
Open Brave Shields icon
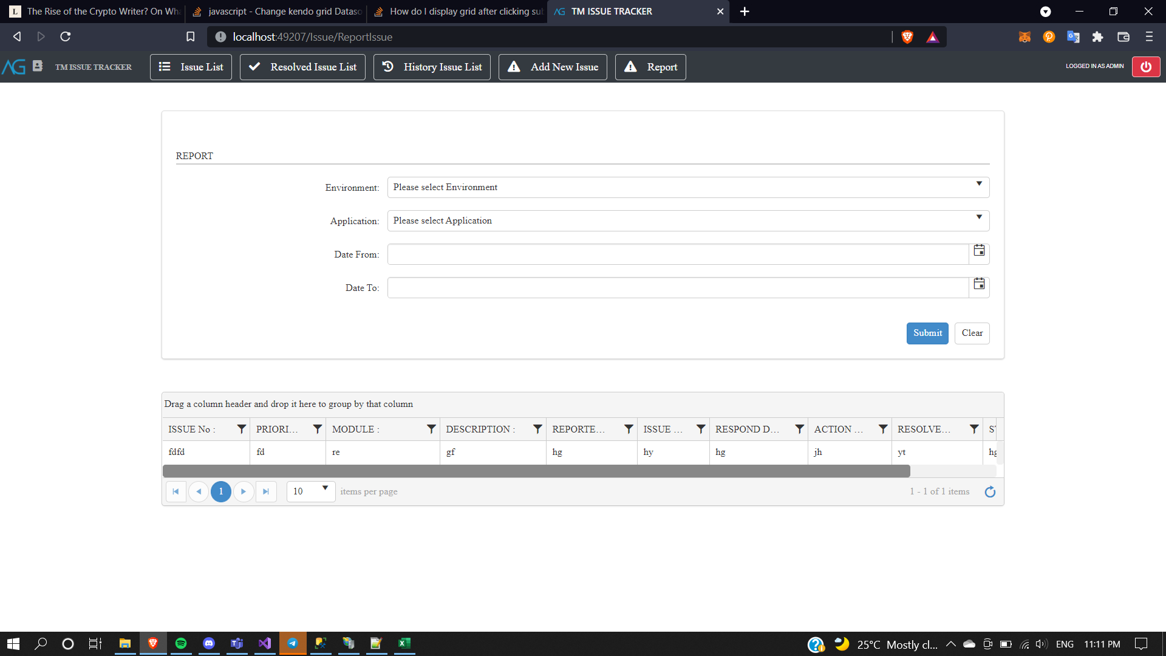point(907,37)
